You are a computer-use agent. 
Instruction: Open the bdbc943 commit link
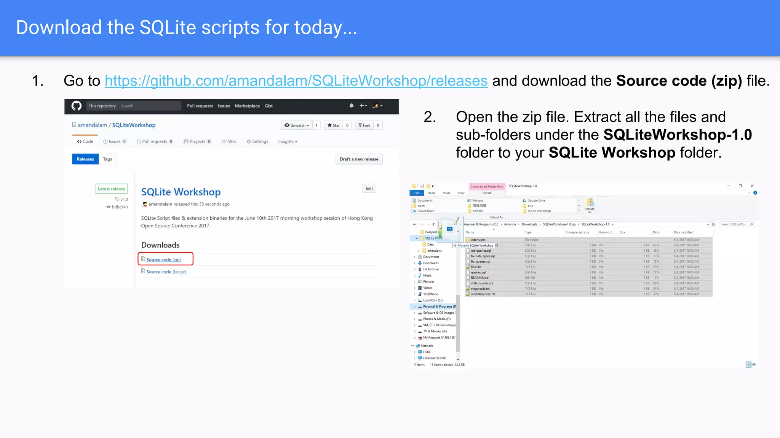117,207
